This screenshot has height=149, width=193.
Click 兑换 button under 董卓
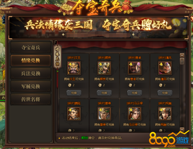[x=135, y=93]
